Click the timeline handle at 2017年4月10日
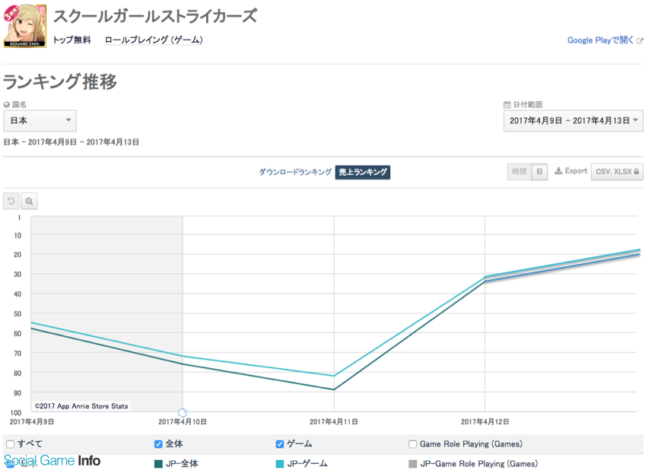The image size is (645, 470). click(x=183, y=412)
